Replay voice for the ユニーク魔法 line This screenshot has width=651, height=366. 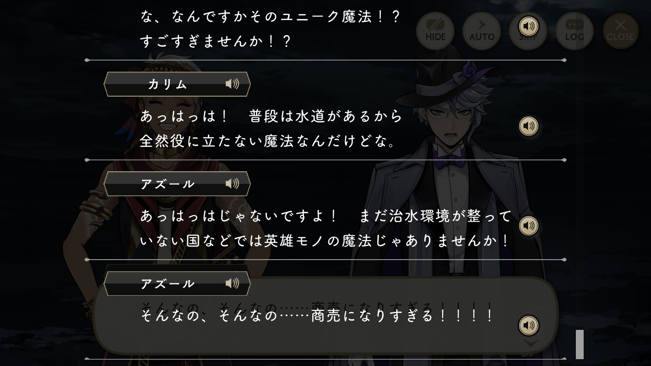click(529, 26)
